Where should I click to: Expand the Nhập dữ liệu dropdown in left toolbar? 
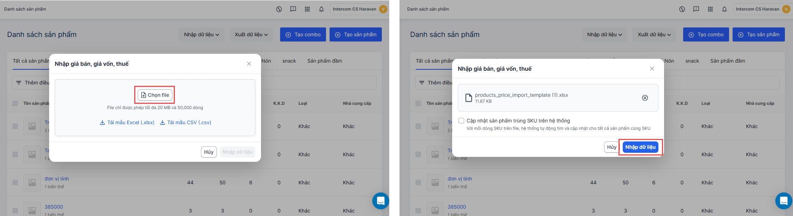tap(201, 34)
